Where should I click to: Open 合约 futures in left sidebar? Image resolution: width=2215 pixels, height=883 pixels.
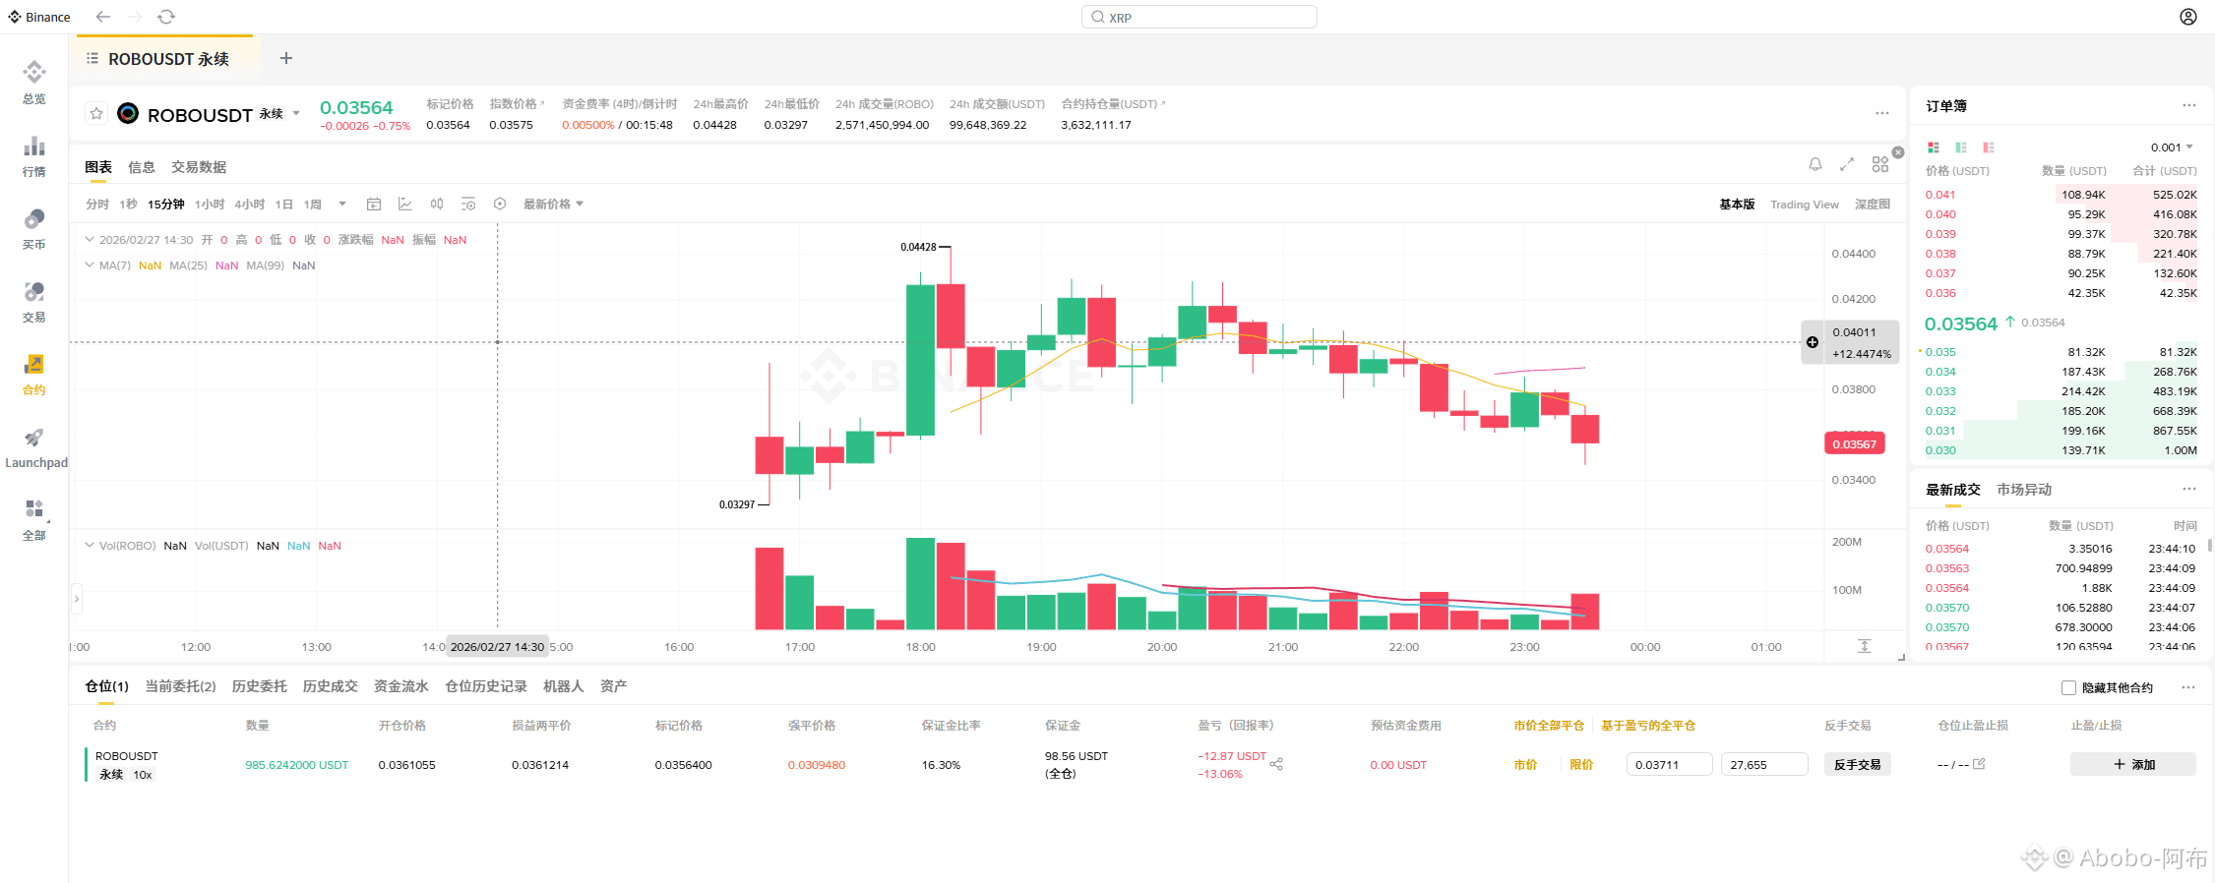point(34,374)
